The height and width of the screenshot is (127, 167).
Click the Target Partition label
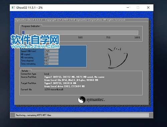pyautogui.click(x=28, y=83)
